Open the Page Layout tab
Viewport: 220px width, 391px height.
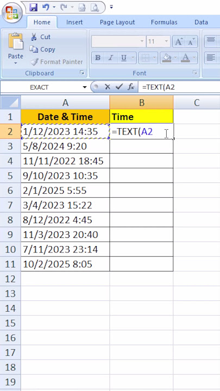click(x=117, y=22)
